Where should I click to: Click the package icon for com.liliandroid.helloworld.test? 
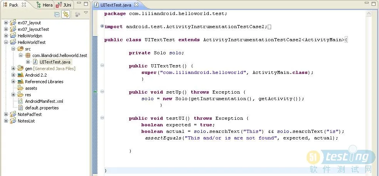28,55
